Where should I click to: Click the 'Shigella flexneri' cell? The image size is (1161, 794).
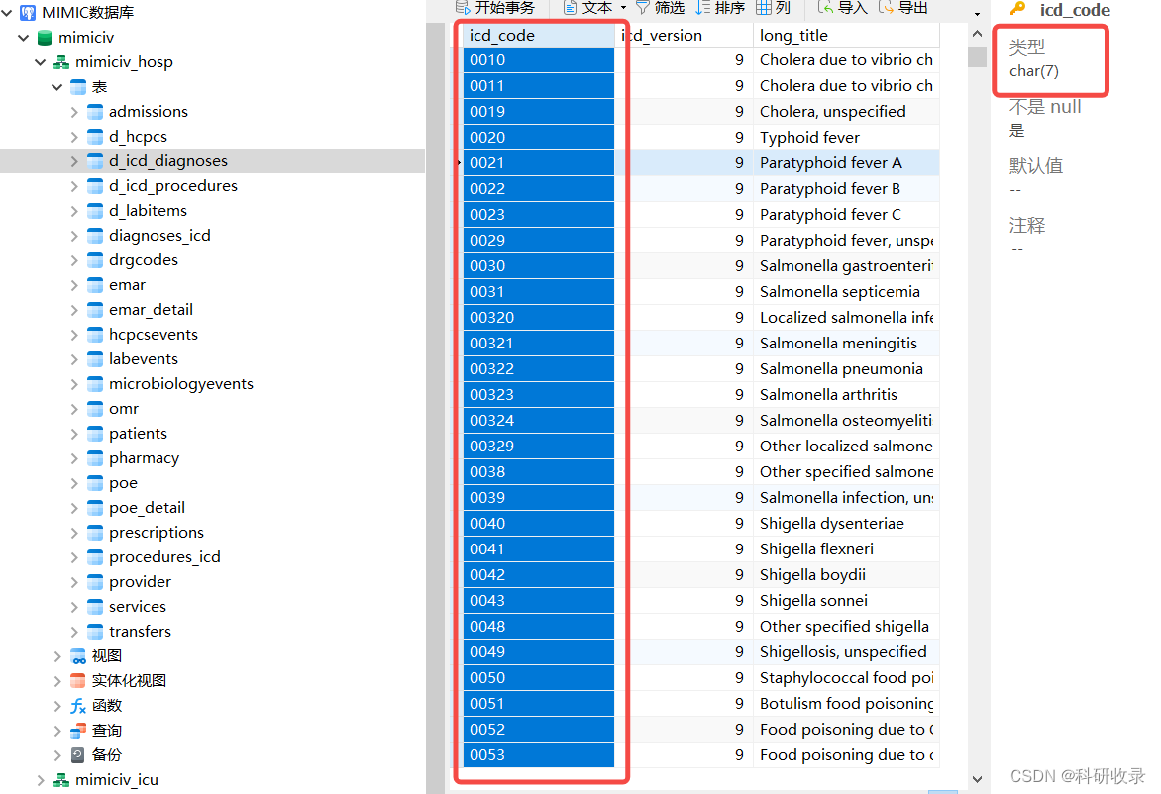[x=846, y=549]
